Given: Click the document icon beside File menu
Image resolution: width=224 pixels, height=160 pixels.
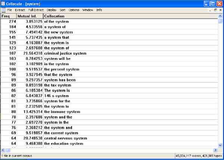Looking at the screenshot, I should (x=3, y=10).
